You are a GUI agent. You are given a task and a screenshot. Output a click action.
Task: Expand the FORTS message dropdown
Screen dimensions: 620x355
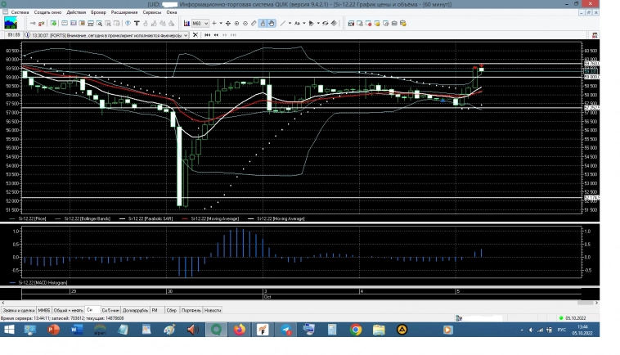coord(186,35)
